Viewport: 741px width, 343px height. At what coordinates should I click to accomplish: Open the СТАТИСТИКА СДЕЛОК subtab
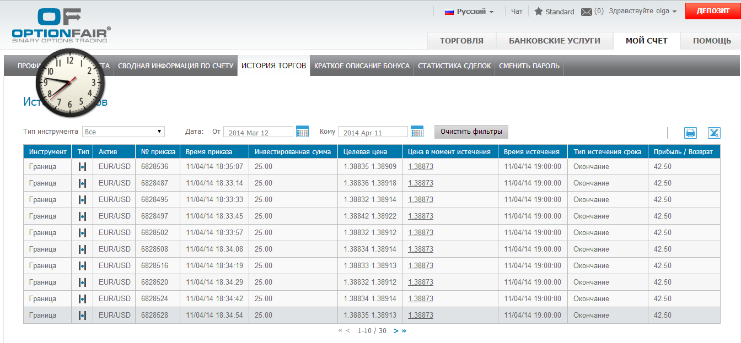pyautogui.click(x=454, y=66)
